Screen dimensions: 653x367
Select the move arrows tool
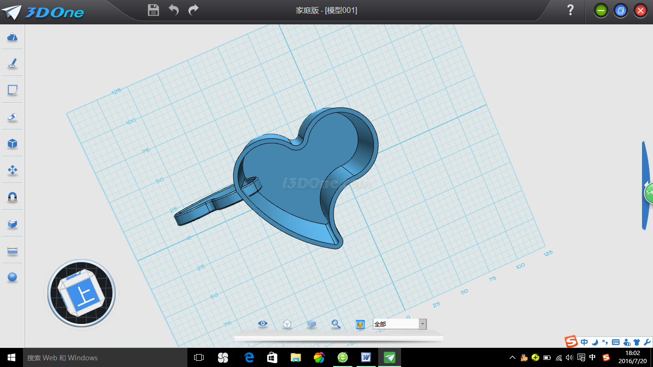pos(12,170)
